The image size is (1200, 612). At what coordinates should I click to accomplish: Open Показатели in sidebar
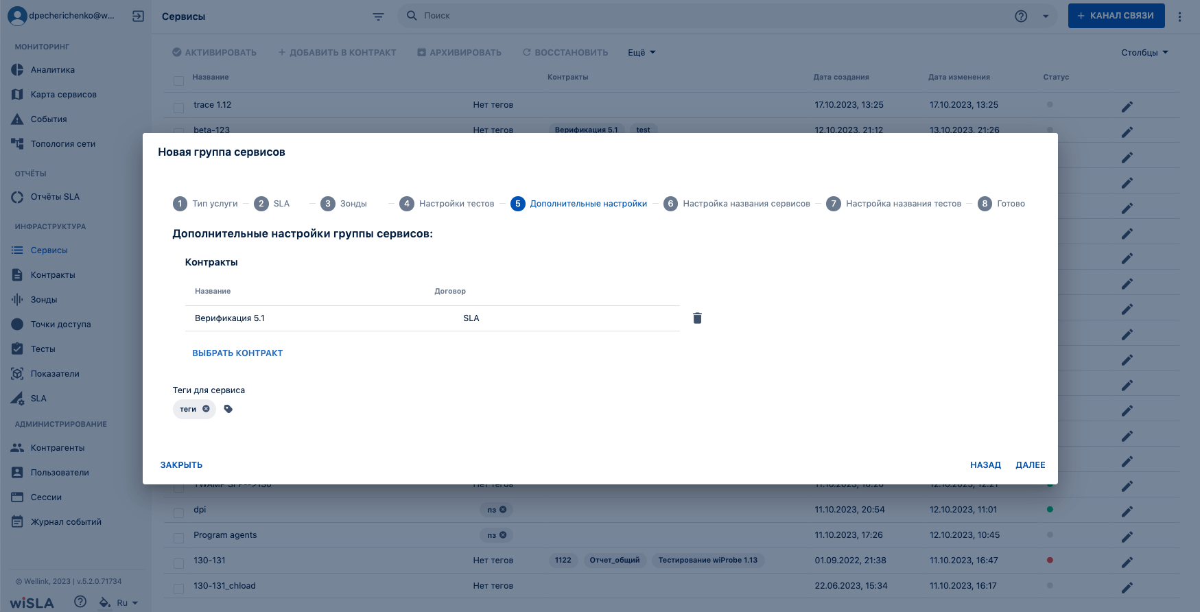(55, 374)
